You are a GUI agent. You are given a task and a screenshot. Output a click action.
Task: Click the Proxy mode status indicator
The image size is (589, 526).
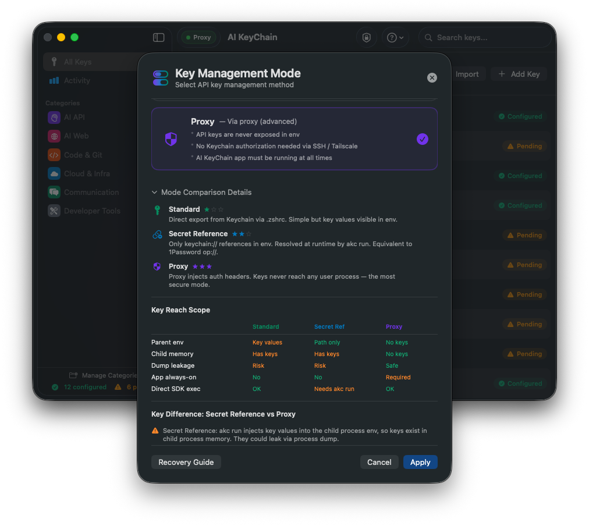(198, 38)
